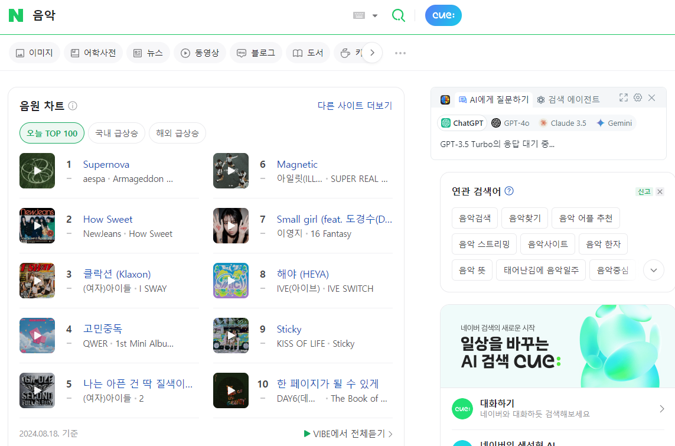Image resolution: width=675 pixels, height=446 pixels.
Task: Switch to the 이미지 tab
Action: (34, 53)
